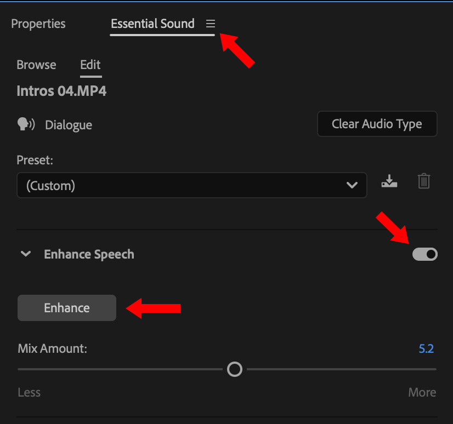Collapse the Enhance Speech section chevron

[x=25, y=254]
